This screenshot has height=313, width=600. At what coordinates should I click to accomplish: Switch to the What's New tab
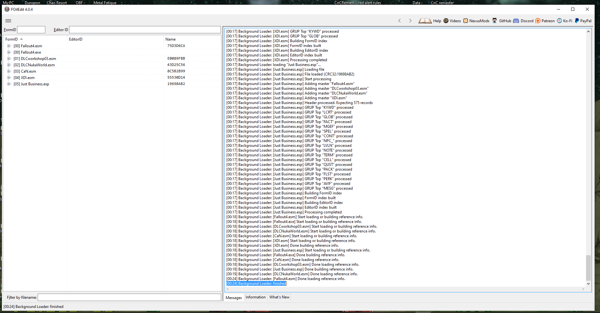click(x=279, y=297)
